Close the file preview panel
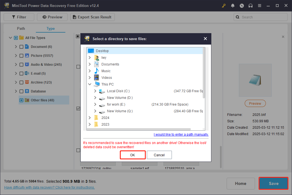Image resolution: width=292 pixels, height=195 pixels. [283, 37]
